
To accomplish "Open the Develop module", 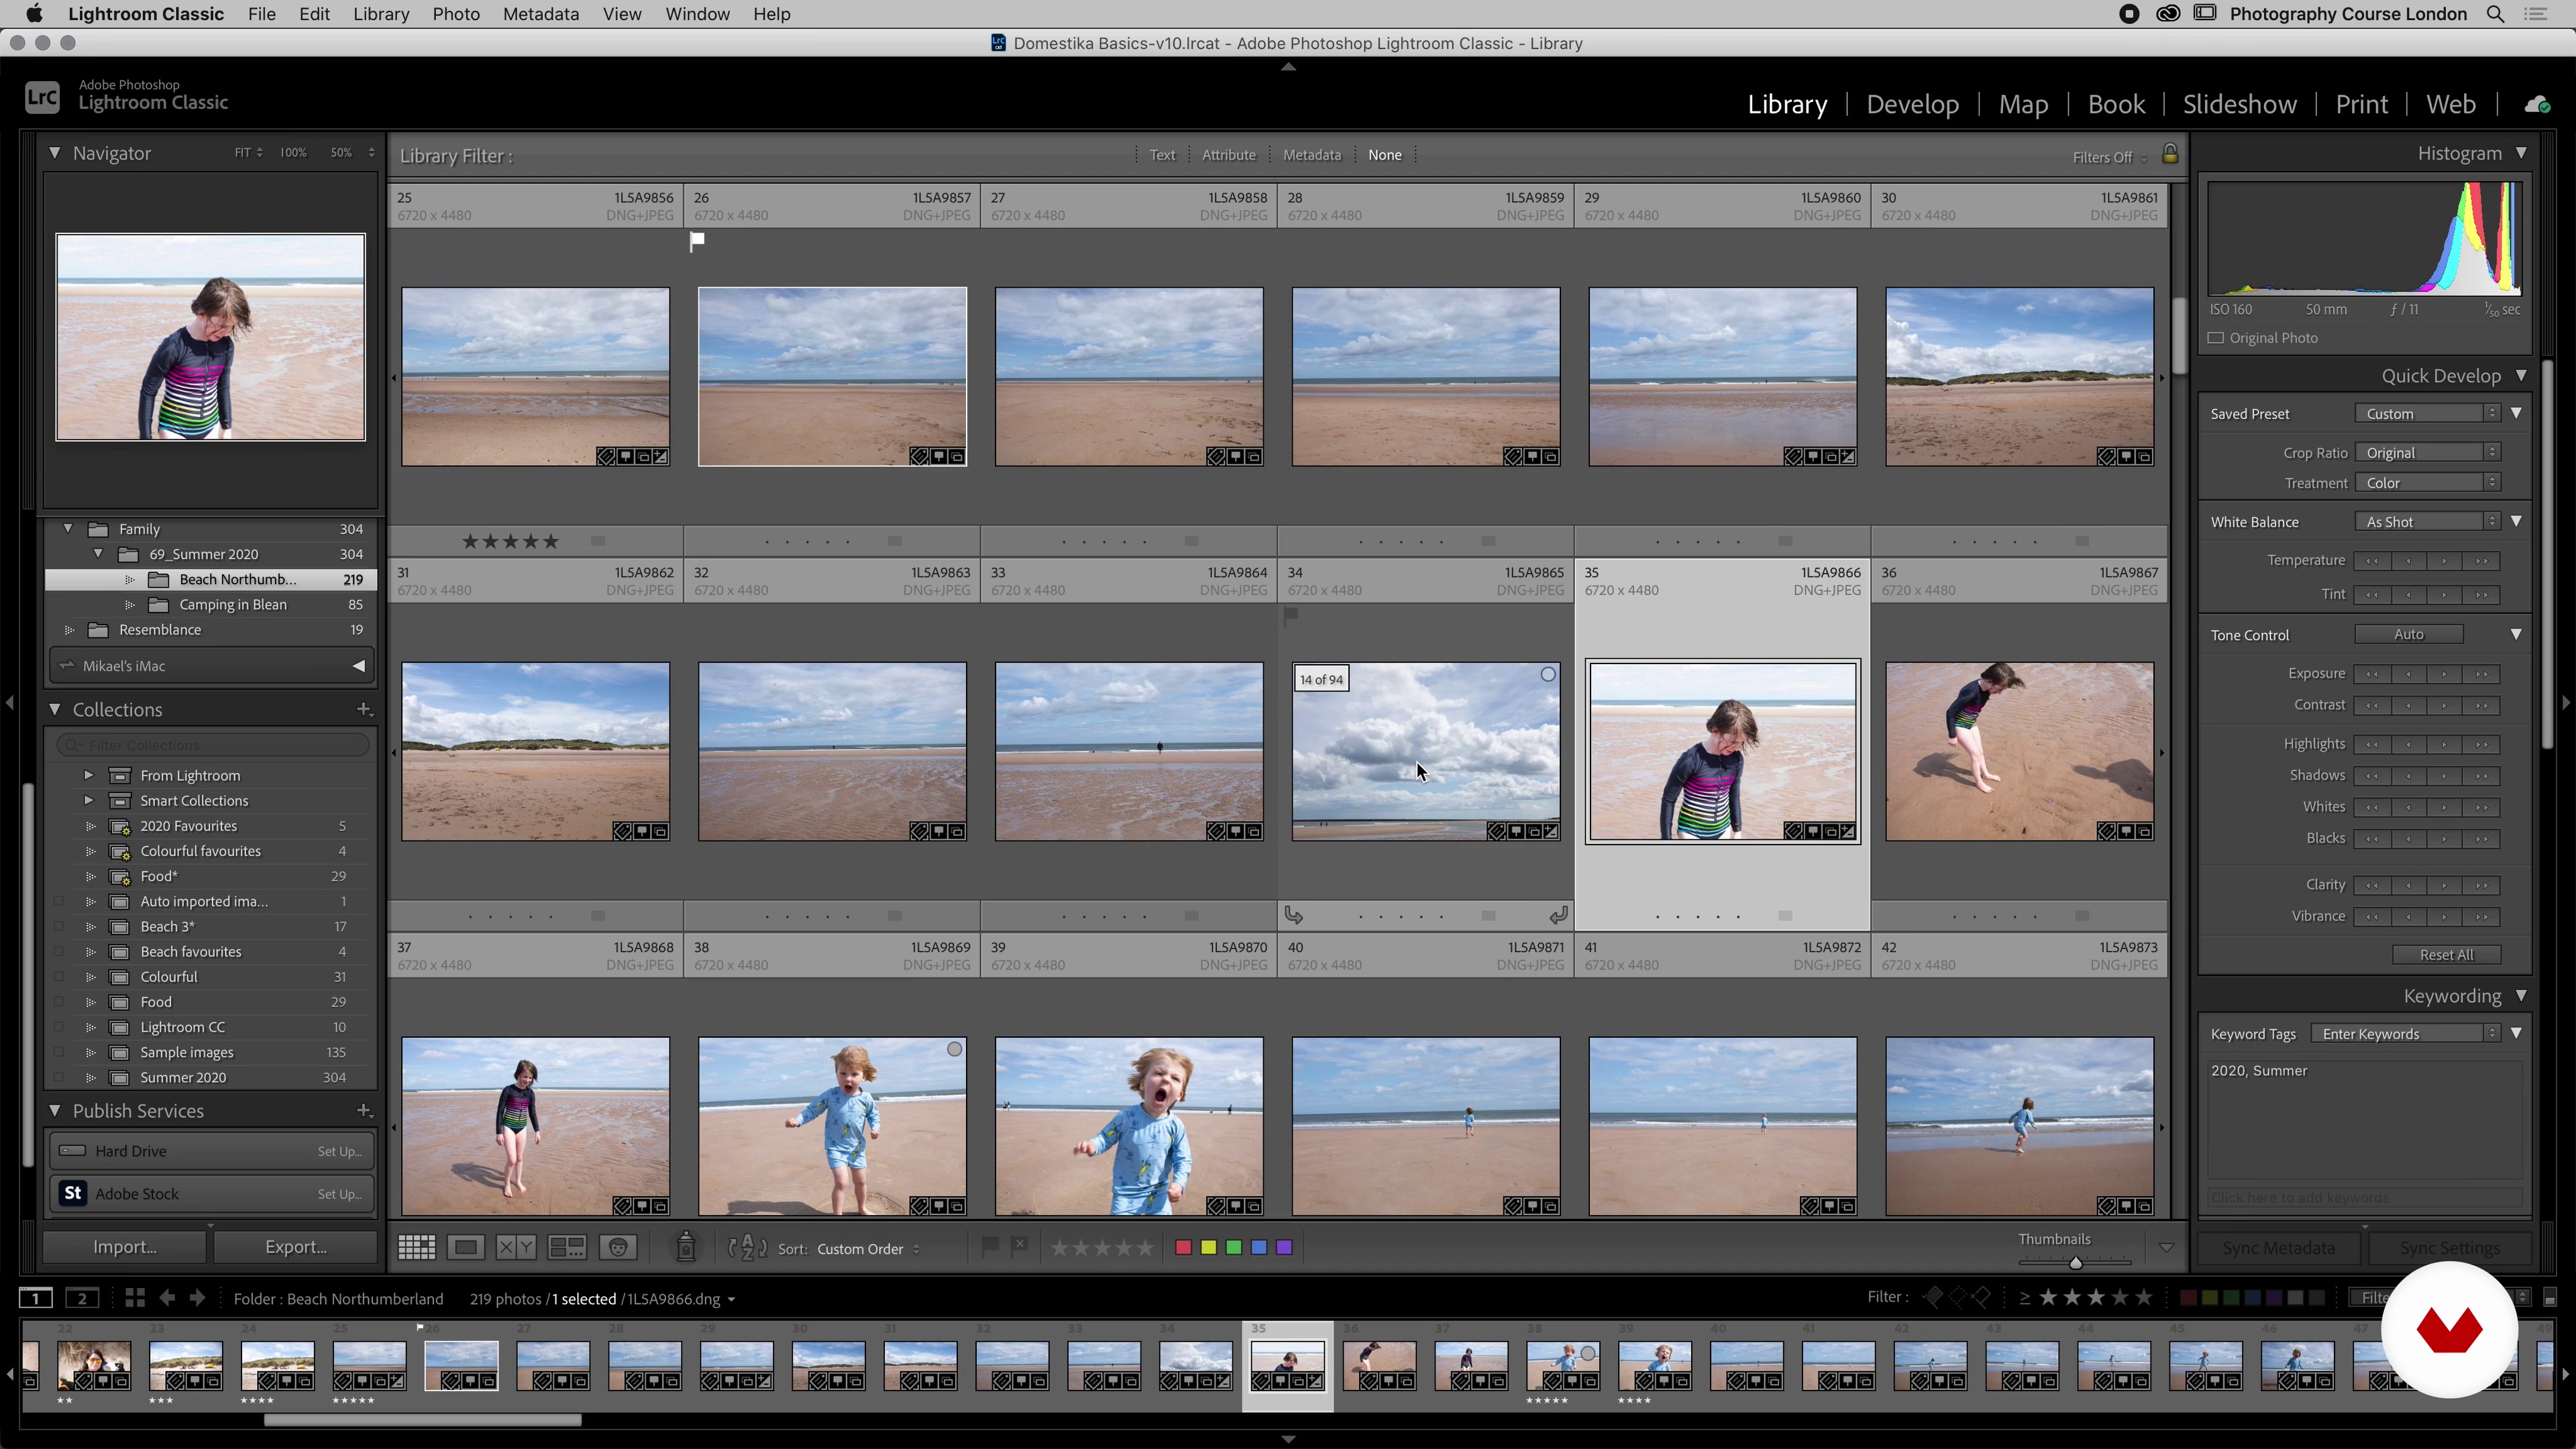I will click(1912, 104).
